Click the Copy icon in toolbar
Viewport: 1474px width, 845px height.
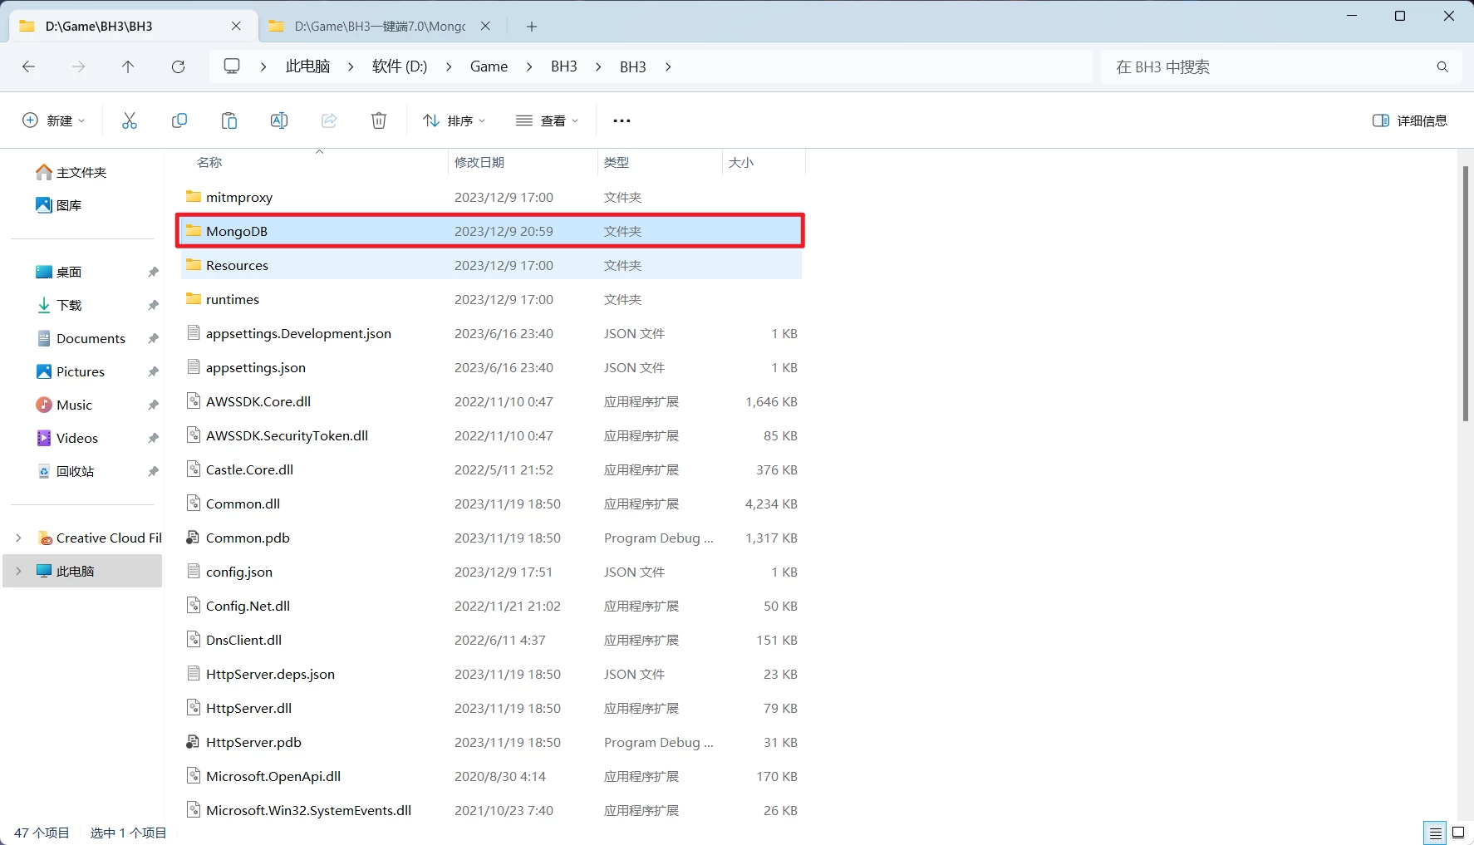pos(179,120)
